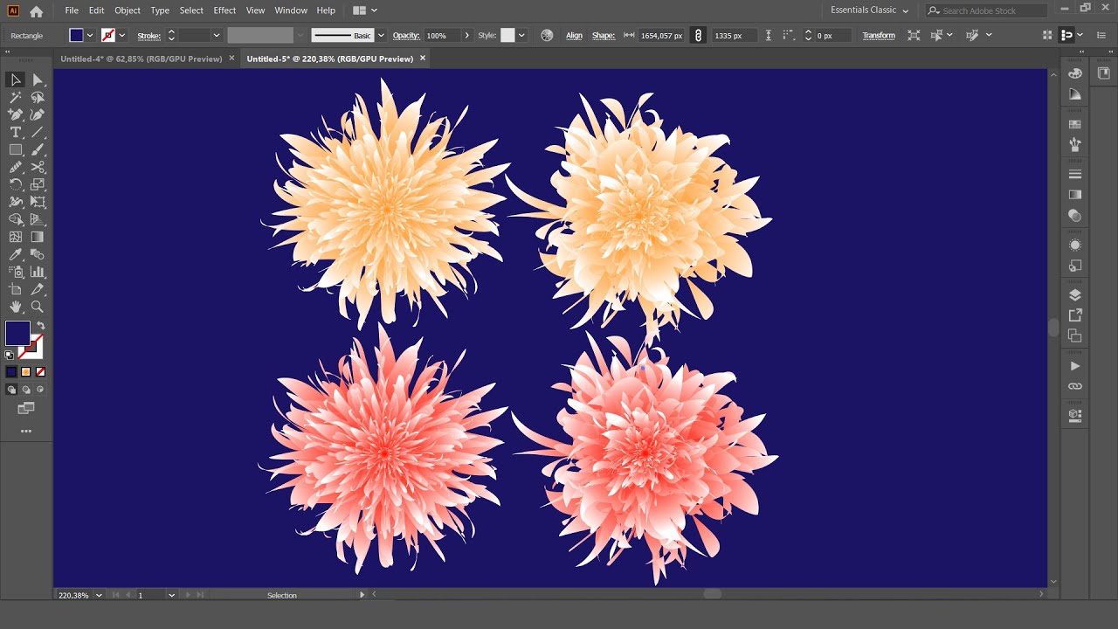This screenshot has height=629, width=1118.
Task: Open the File menu
Action: click(x=72, y=10)
